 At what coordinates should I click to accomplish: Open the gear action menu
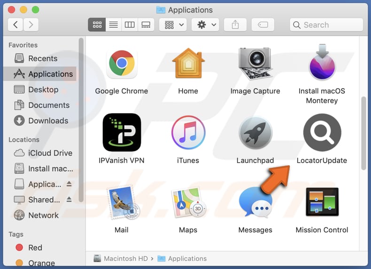[205, 24]
